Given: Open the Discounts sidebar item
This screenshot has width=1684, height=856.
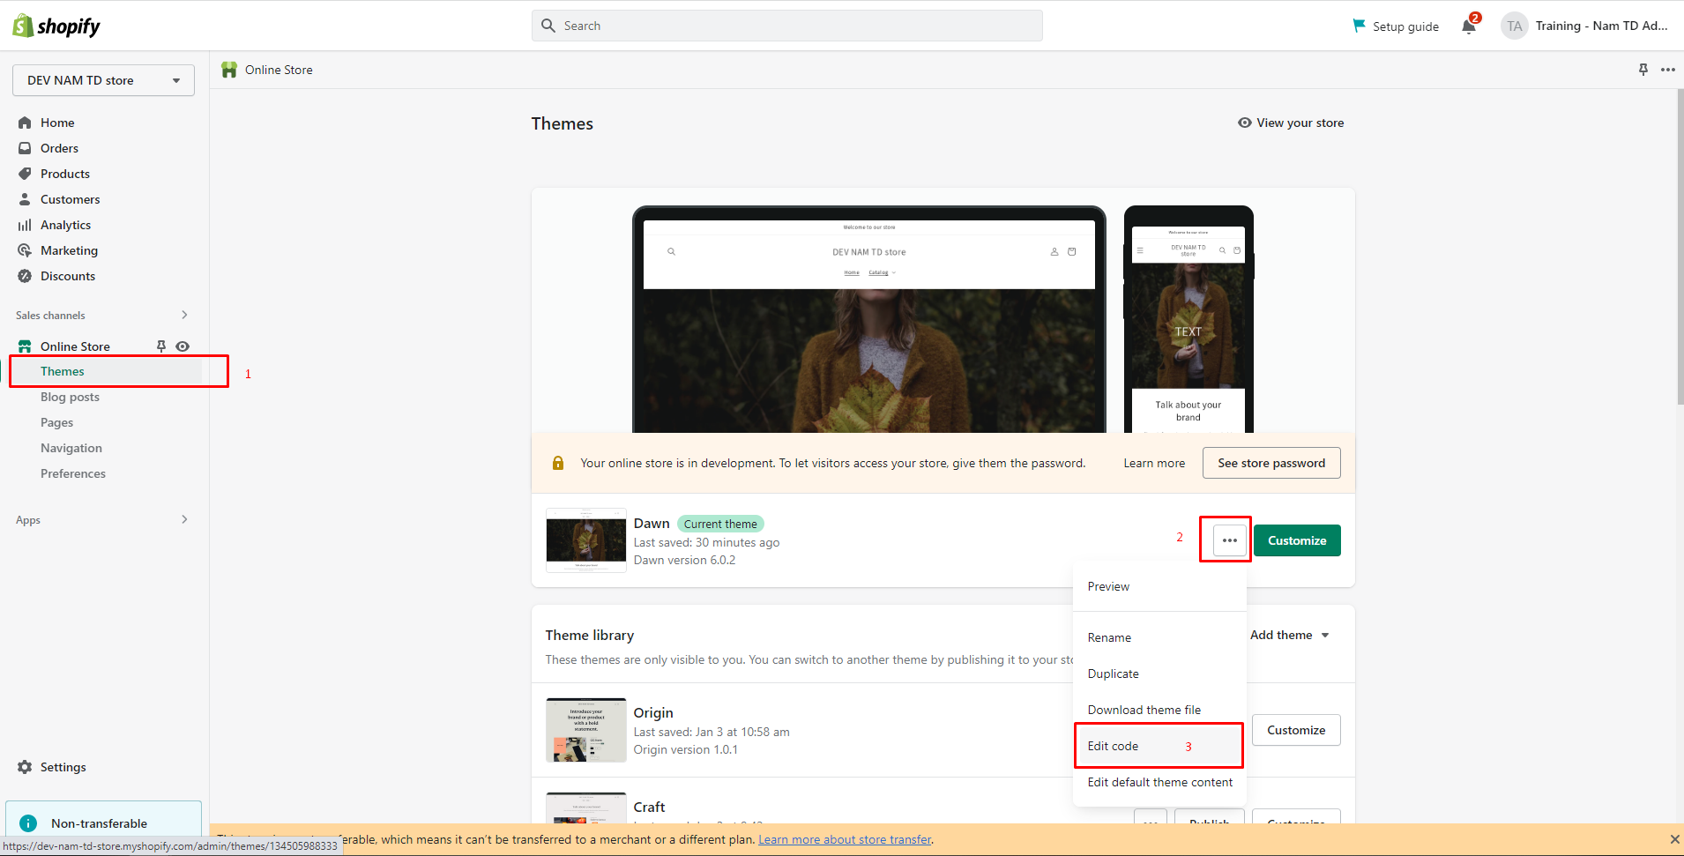Looking at the screenshot, I should 67,276.
